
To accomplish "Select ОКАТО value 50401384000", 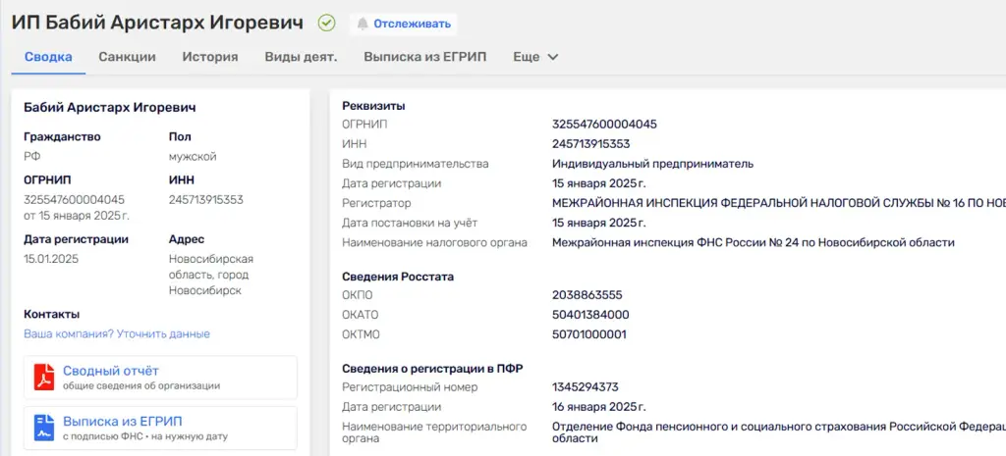I will [590, 315].
